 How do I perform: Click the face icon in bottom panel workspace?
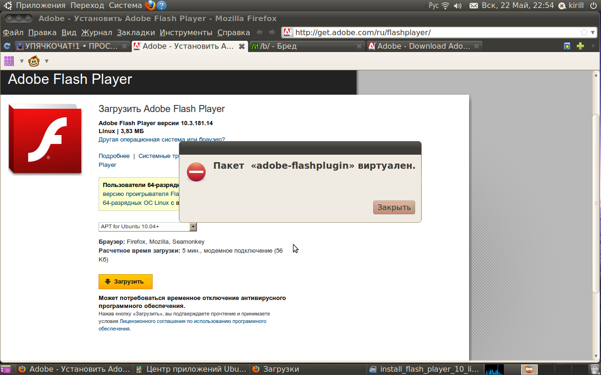[530, 369]
